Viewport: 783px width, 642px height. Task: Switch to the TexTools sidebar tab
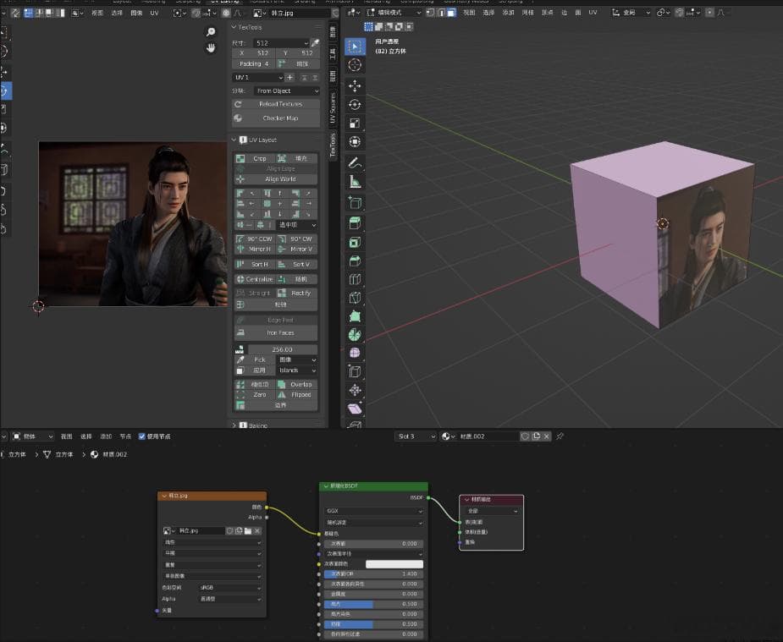333,145
